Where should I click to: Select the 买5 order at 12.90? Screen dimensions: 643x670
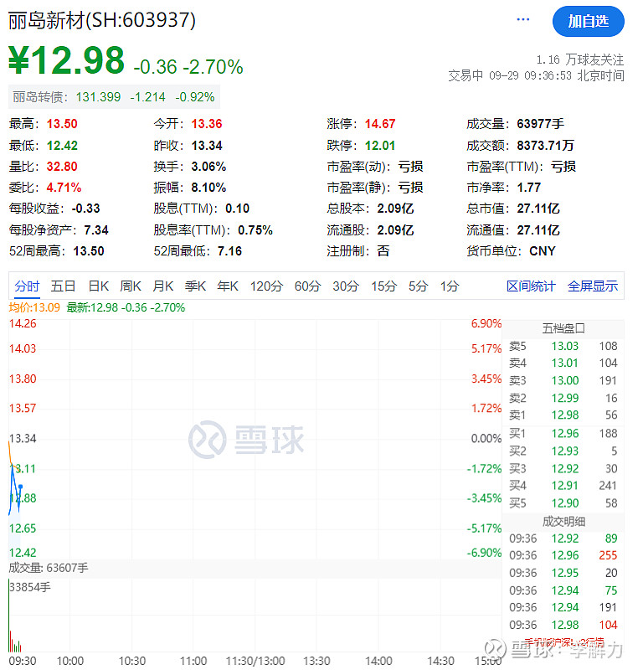tap(563, 503)
